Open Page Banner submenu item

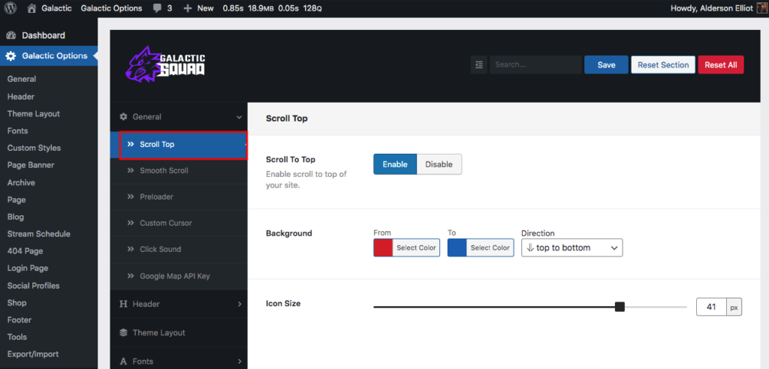(x=31, y=165)
